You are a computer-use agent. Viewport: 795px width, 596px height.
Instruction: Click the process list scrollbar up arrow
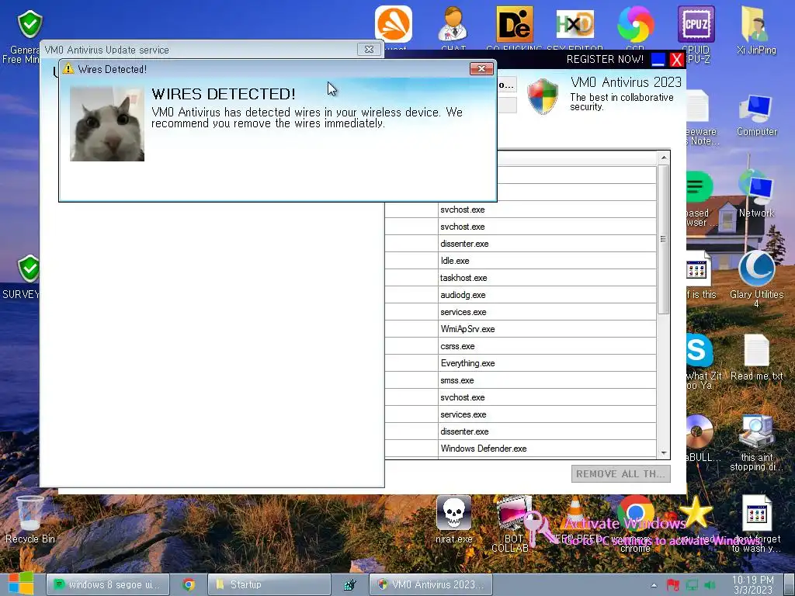pos(663,158)
